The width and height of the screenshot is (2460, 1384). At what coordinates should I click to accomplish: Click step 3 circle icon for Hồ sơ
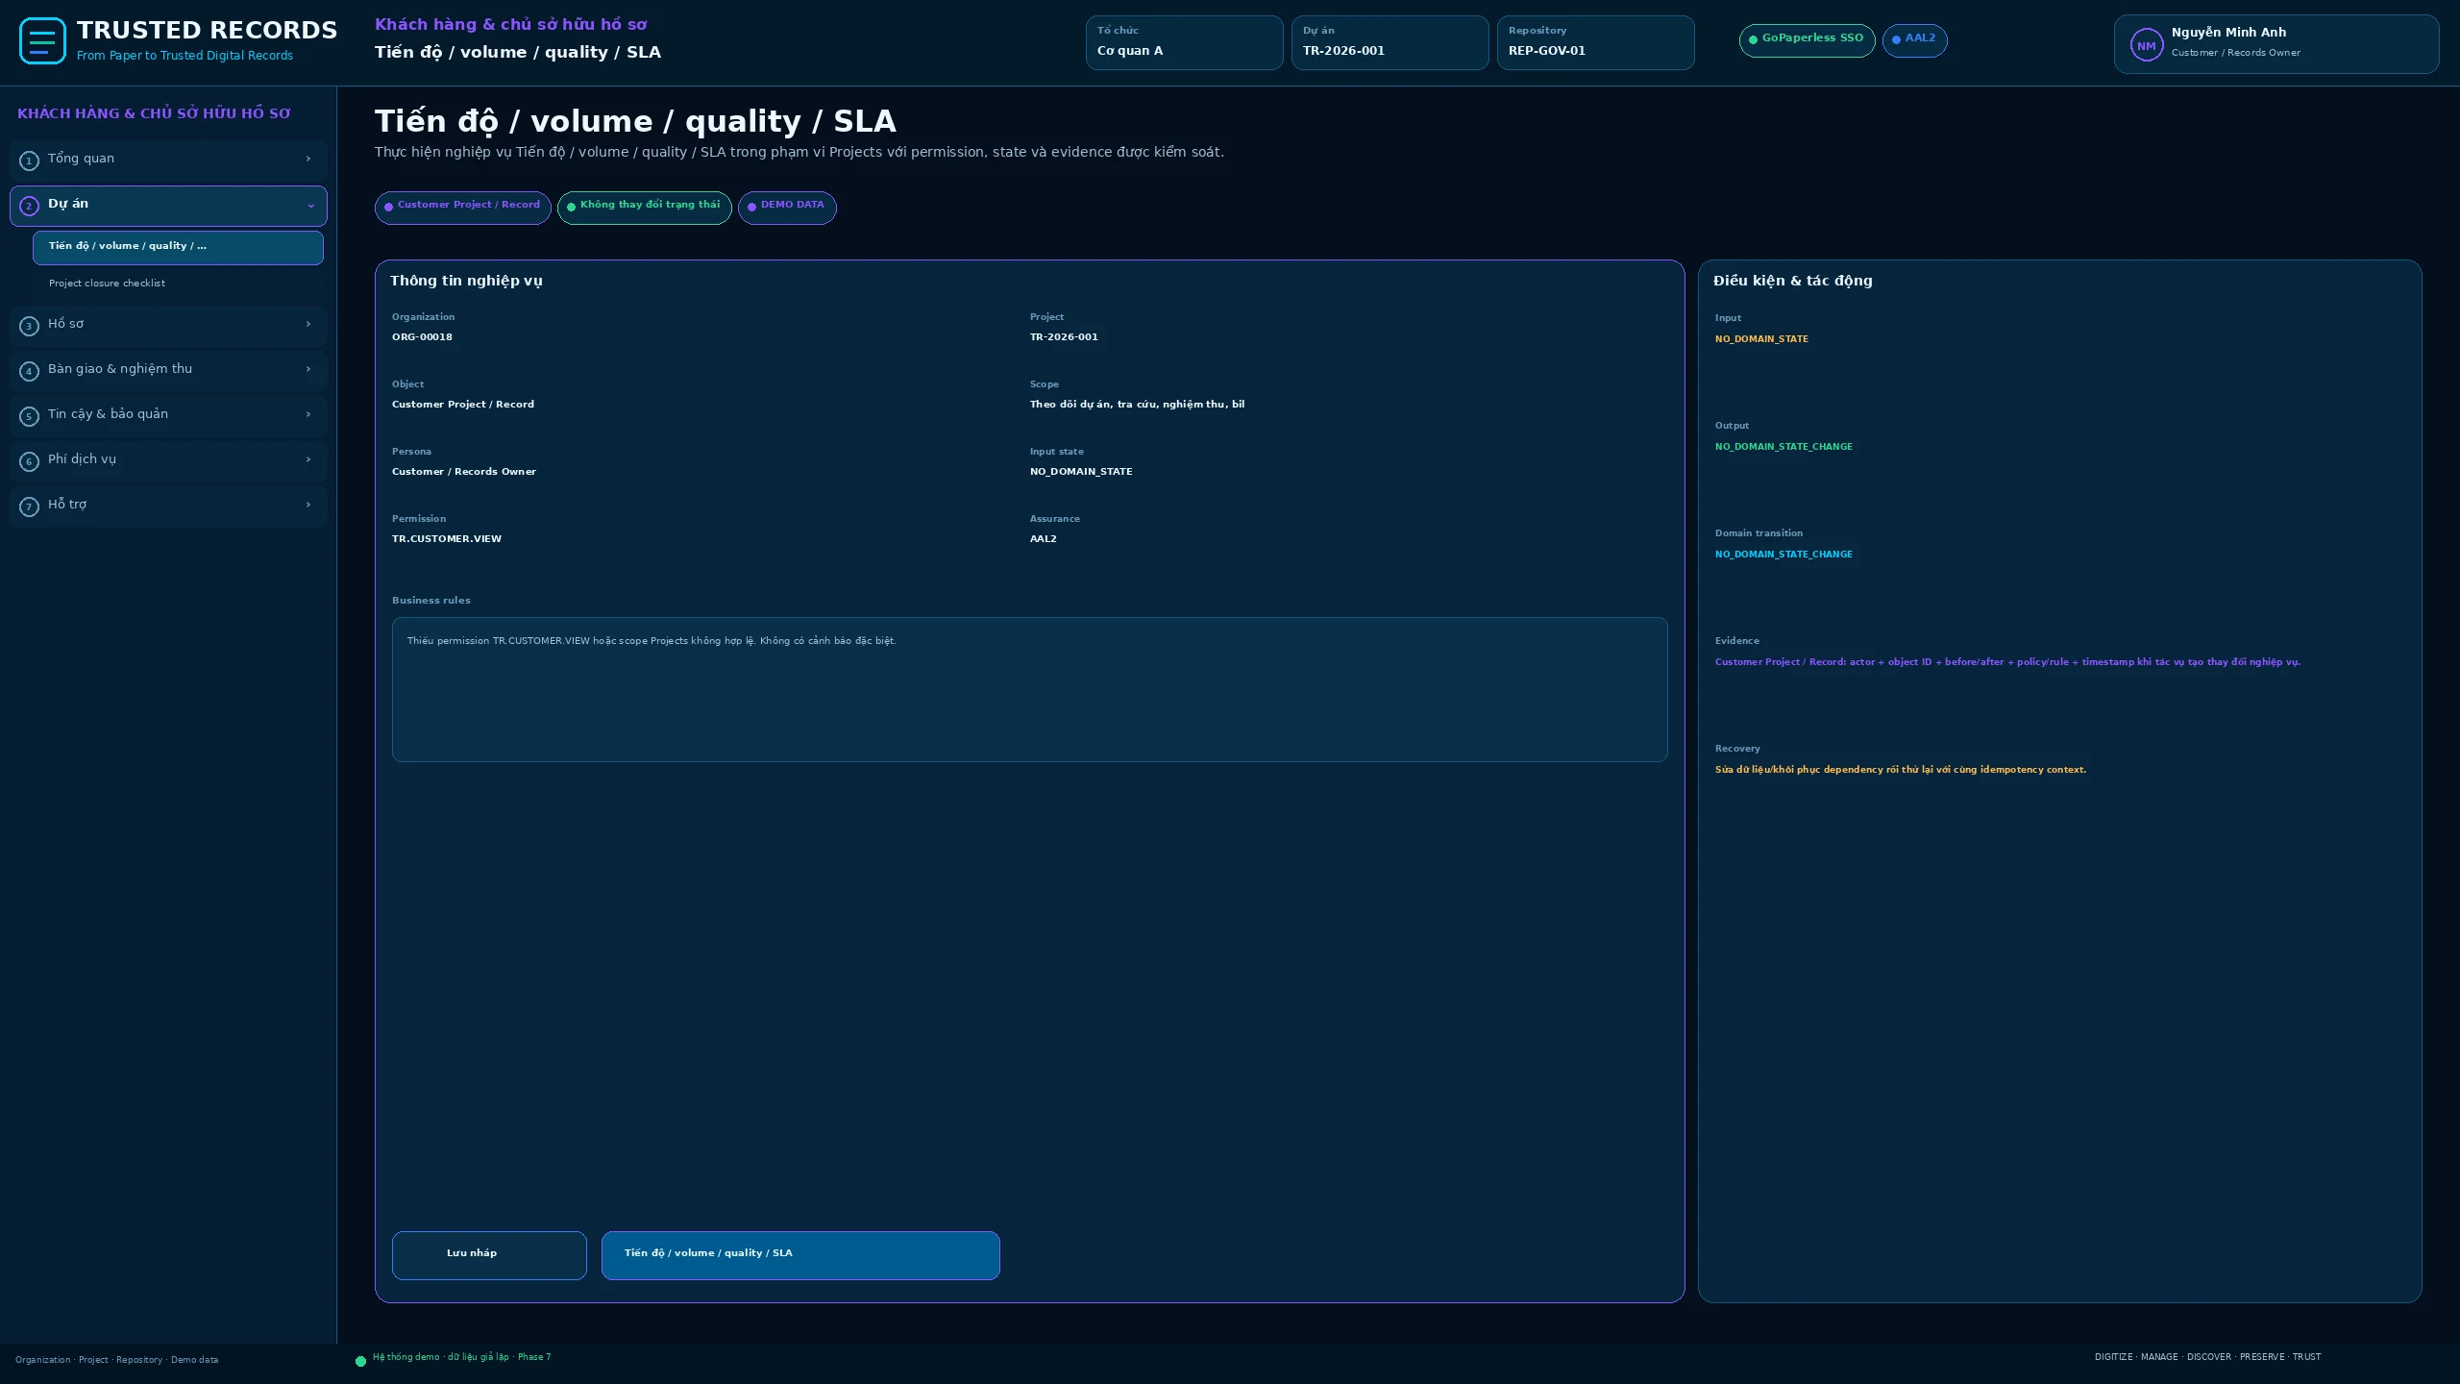point(29,326)
